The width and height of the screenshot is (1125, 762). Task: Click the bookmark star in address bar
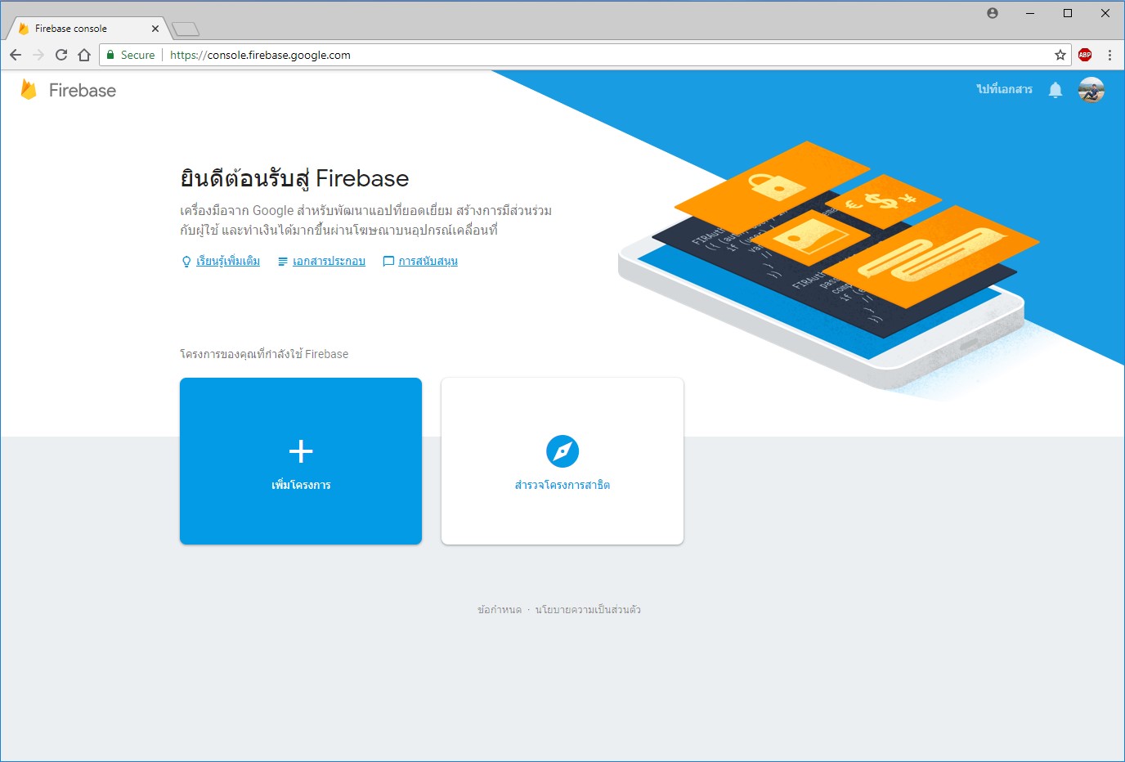(1060, 55)
